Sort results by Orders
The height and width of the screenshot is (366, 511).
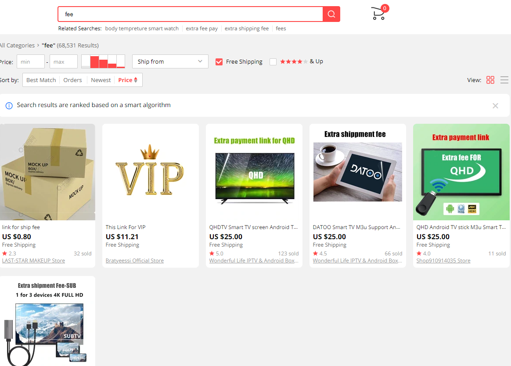[x=73, y=80]
